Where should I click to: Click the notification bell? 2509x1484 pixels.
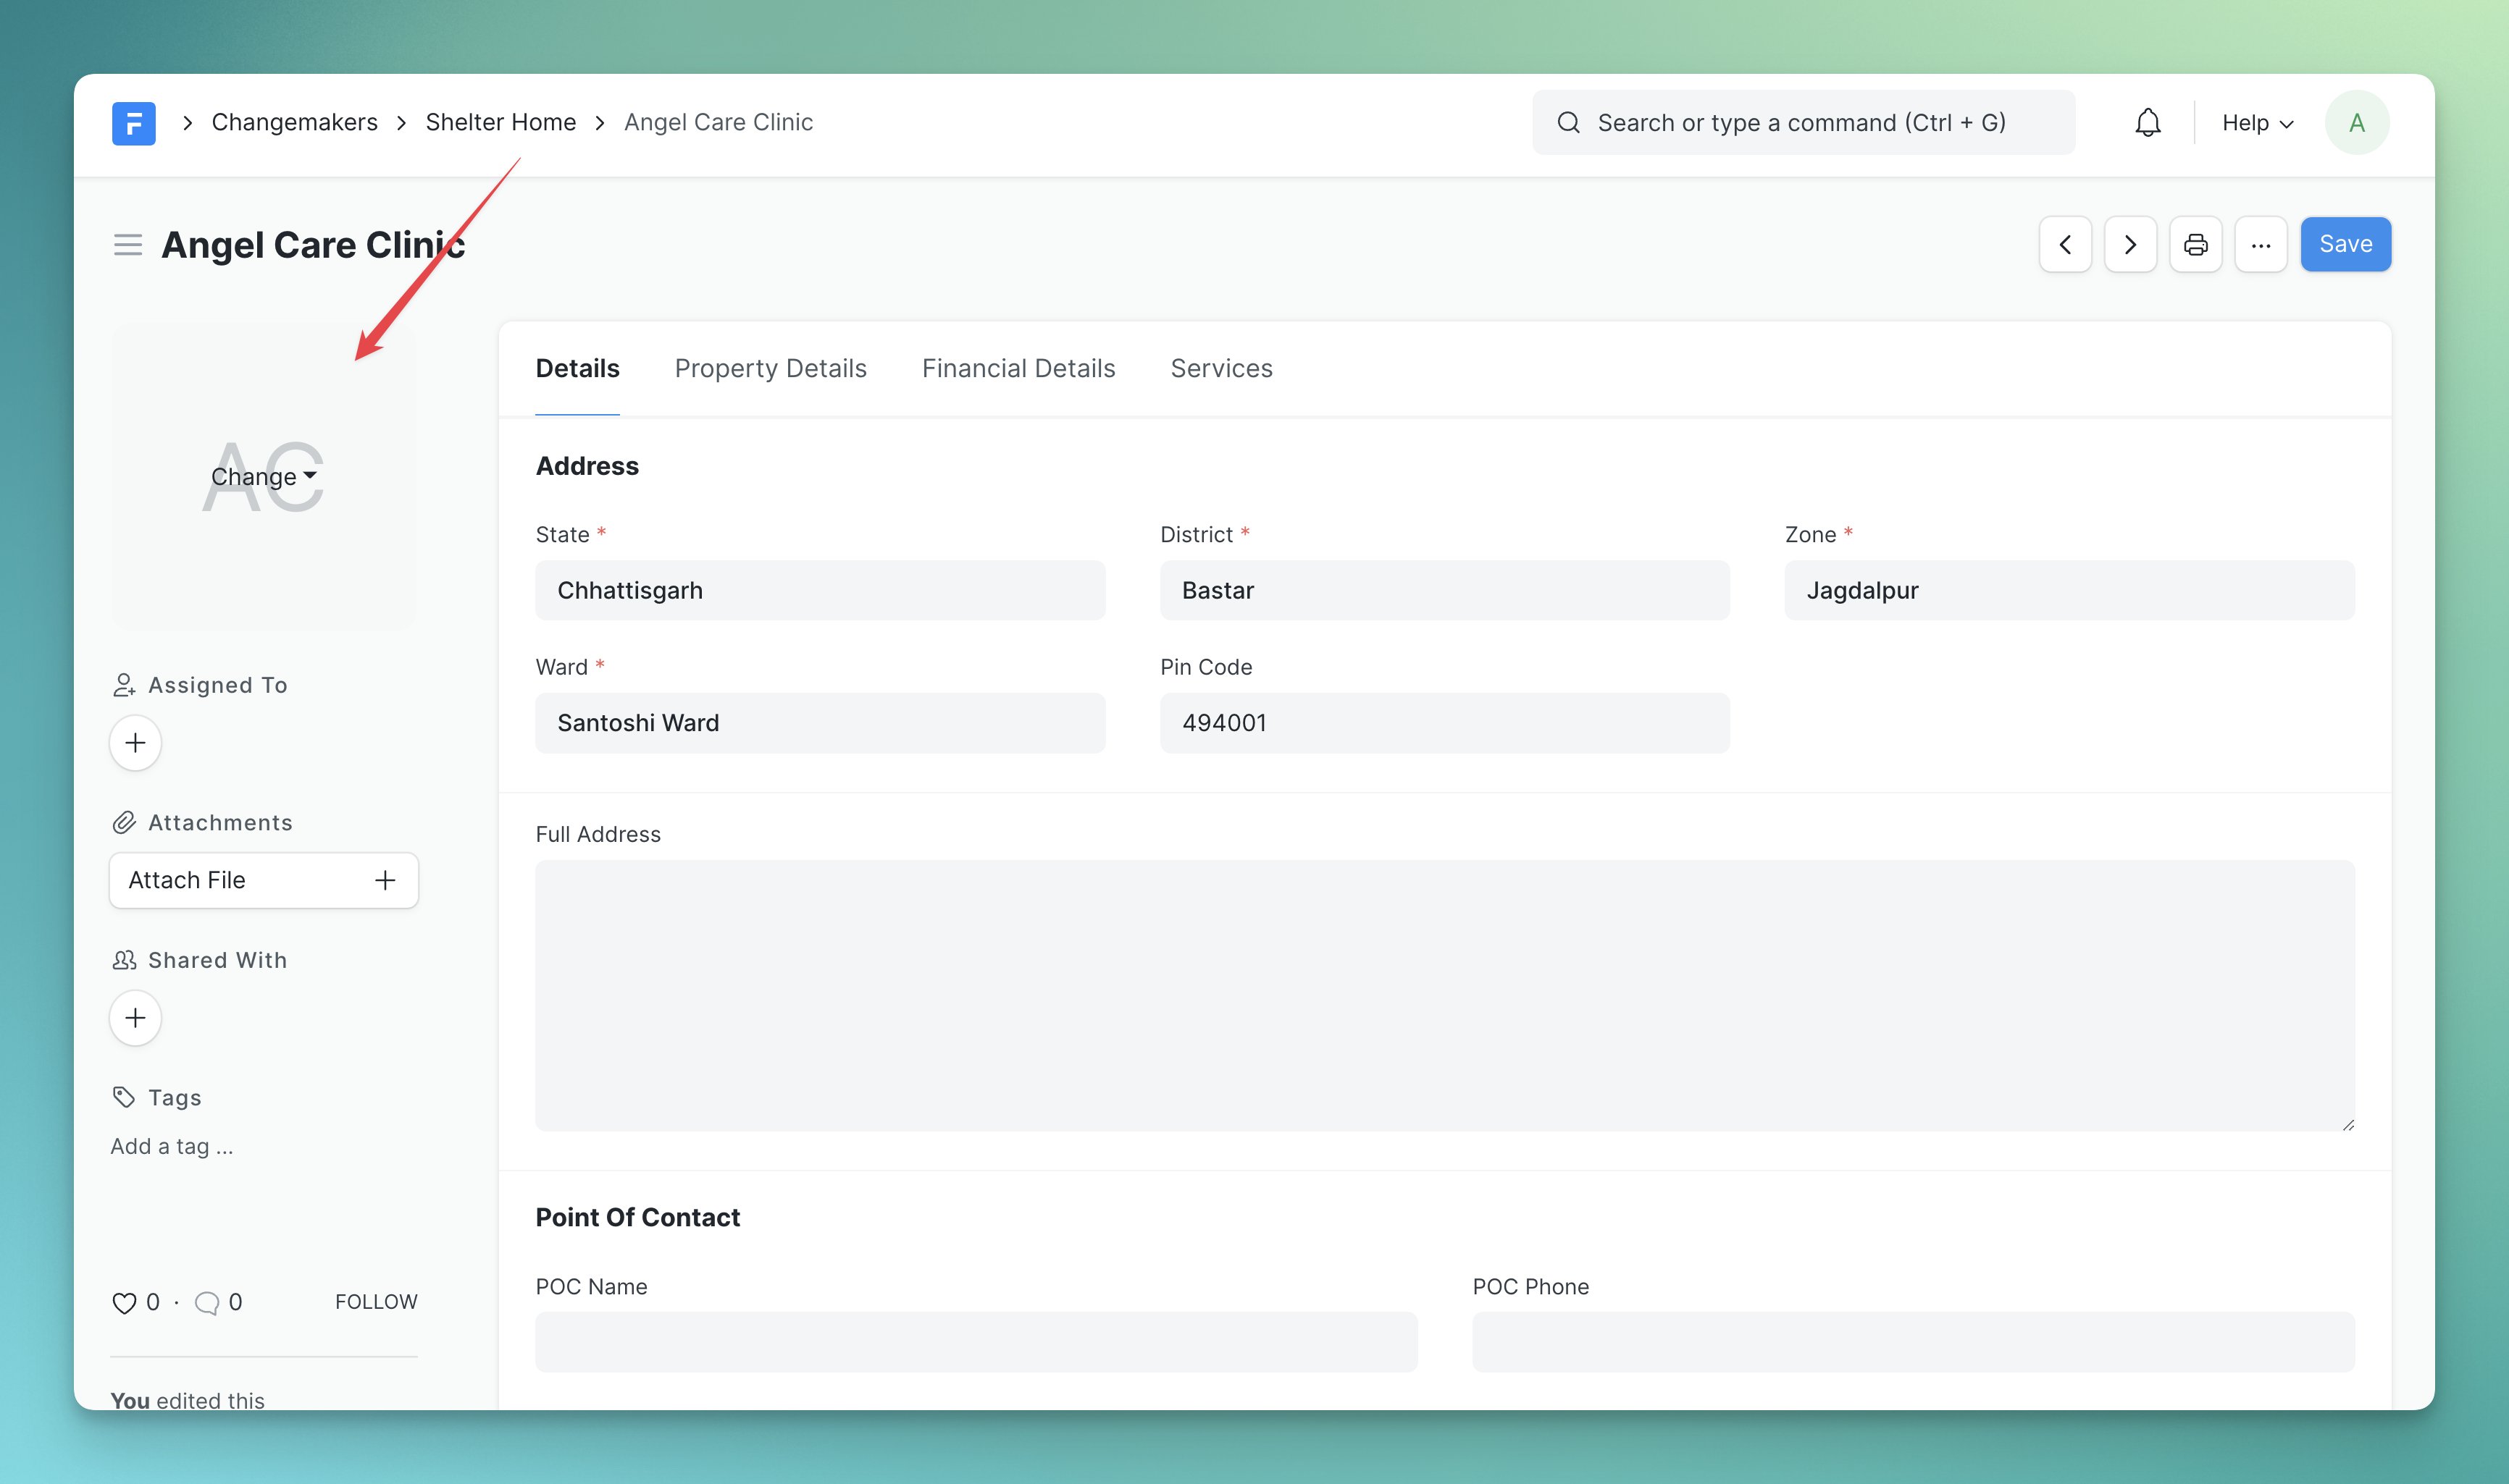(x=2148, y=122)
